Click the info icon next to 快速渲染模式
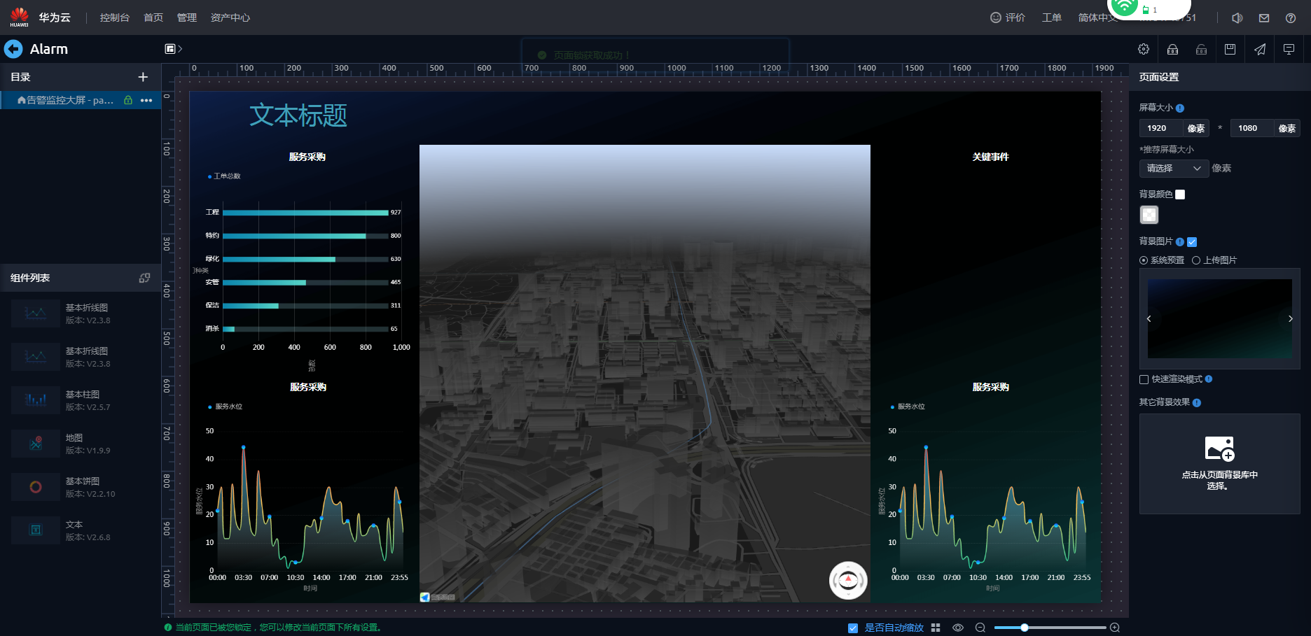Image resolution: width=1311 pixels, height=636 pixels. pyautogui.click(x=1209, y=379)
